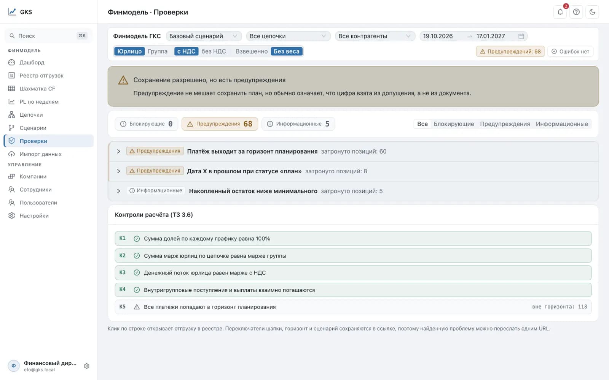Click the Пользователи user icon
Image resolution: width=609 pixels, height=380 pixels.
click(x=12, y=203)
